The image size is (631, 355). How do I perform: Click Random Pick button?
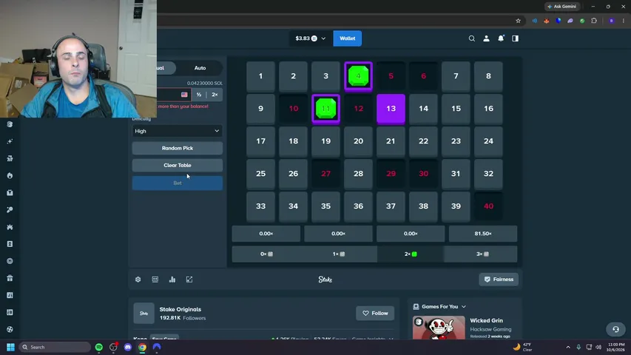pos(177,148)
